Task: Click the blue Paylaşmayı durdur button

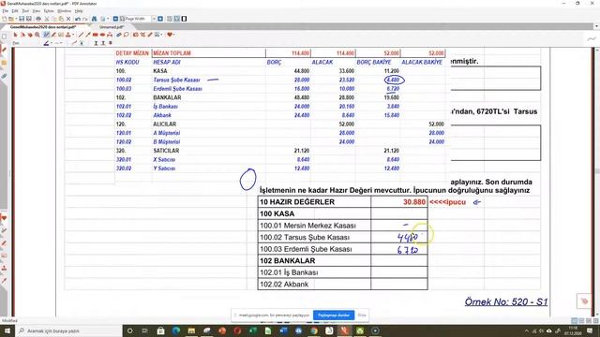Action: (334, 315)
